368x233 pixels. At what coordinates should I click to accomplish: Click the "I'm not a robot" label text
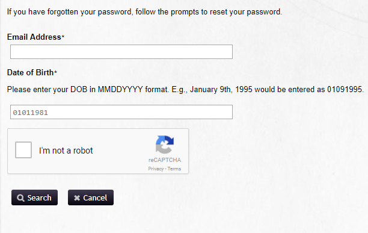pos(66,151)
